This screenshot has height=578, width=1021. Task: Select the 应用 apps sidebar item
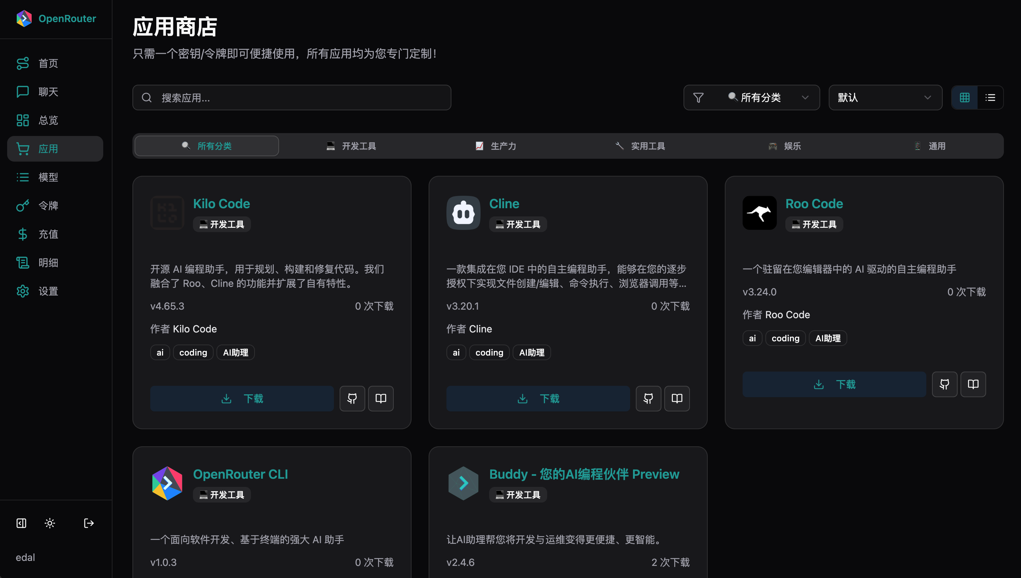(55, 149)
